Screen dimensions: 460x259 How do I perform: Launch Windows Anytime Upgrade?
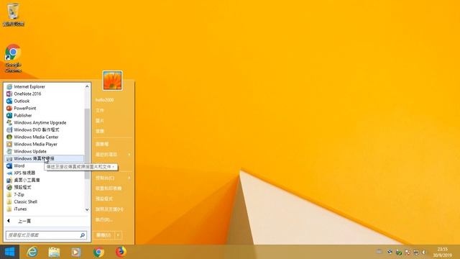tap(45, 123)
